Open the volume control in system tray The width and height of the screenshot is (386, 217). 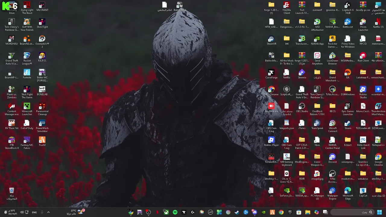click(x=22, y=212)
